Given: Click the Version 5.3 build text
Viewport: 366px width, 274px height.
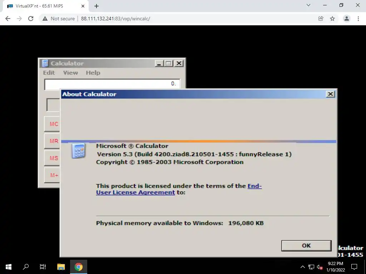Looking at the screenshot, I should point(194,154).
